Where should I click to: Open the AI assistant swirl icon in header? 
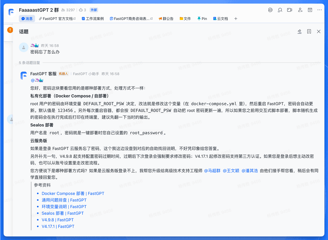(x=270, y=10)
